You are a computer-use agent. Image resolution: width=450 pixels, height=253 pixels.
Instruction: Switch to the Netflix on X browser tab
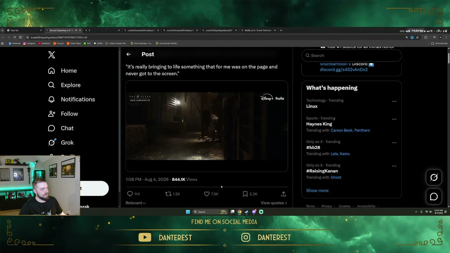[x=258, y=30]
